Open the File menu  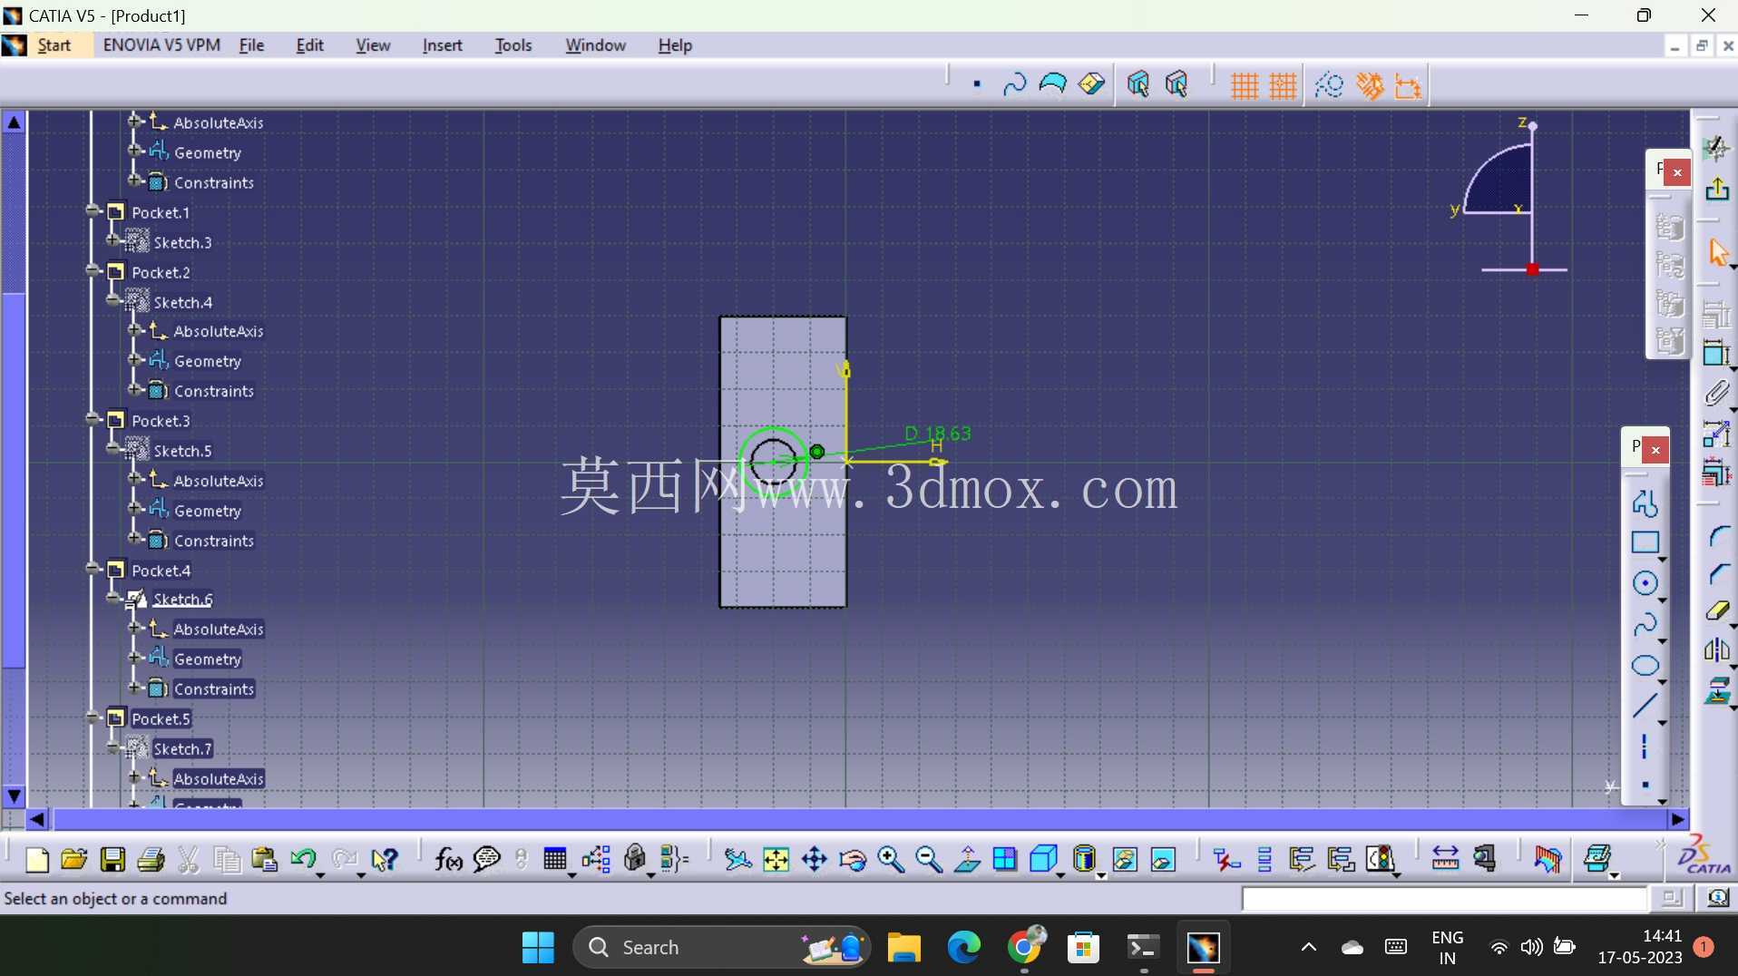(251, 45)
